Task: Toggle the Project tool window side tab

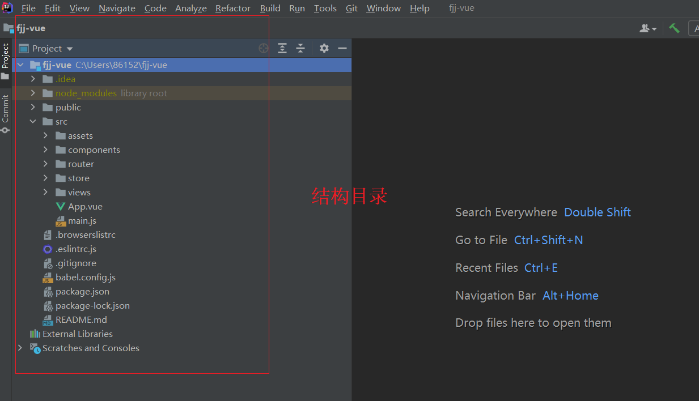Action: point(5,61)
